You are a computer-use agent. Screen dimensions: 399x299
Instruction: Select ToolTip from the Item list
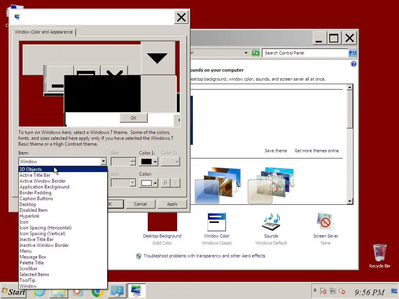63,280
